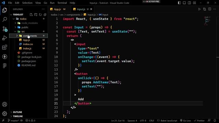Open the View menu

pyautogui.click(x=38, y=3)
